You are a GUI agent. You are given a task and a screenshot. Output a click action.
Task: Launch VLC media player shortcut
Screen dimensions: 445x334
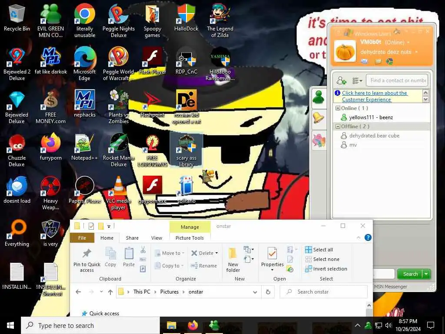[119, 193]
